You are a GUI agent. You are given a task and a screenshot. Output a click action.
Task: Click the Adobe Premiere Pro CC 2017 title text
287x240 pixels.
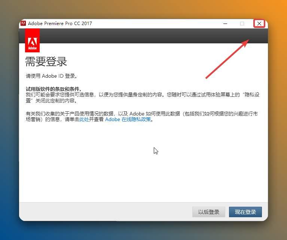point(60,24)
